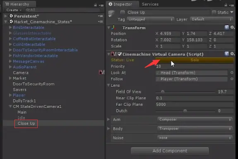Viewport: 238px width, 159px height.
Task: Open the Noise dropdown set to none
Action: [195, 138]
